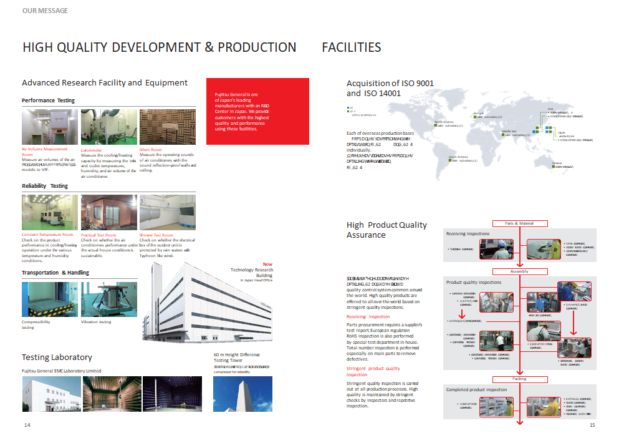Open left photo in Receiving inspections

point(497,249)
